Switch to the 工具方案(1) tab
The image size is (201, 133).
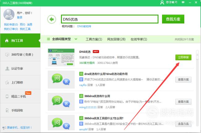pos(94,39)
